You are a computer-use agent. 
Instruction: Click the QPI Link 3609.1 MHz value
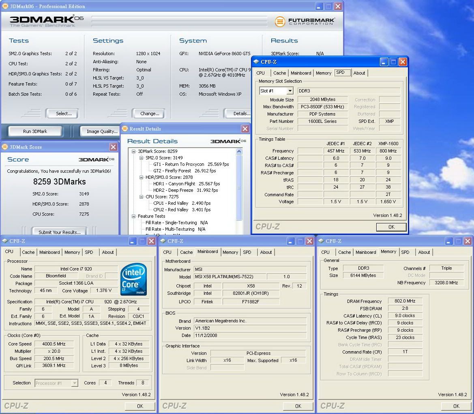click(x=54, y=365)
